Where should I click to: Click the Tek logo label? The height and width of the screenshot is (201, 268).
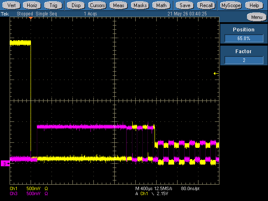pos(5,14)
